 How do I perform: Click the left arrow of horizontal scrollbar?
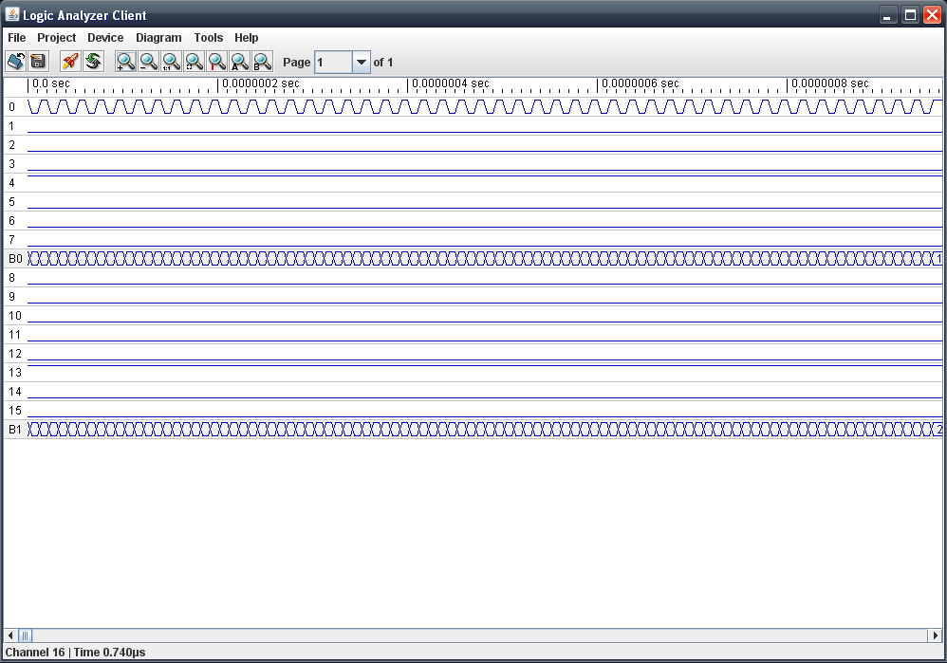(x=10, y=635)
